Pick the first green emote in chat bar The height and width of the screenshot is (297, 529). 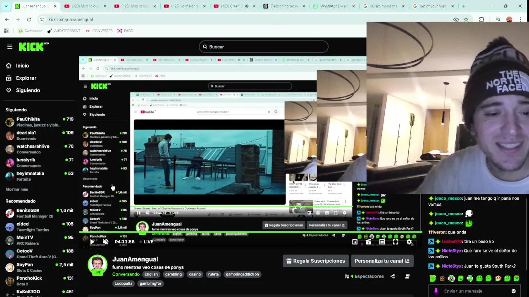432,278
